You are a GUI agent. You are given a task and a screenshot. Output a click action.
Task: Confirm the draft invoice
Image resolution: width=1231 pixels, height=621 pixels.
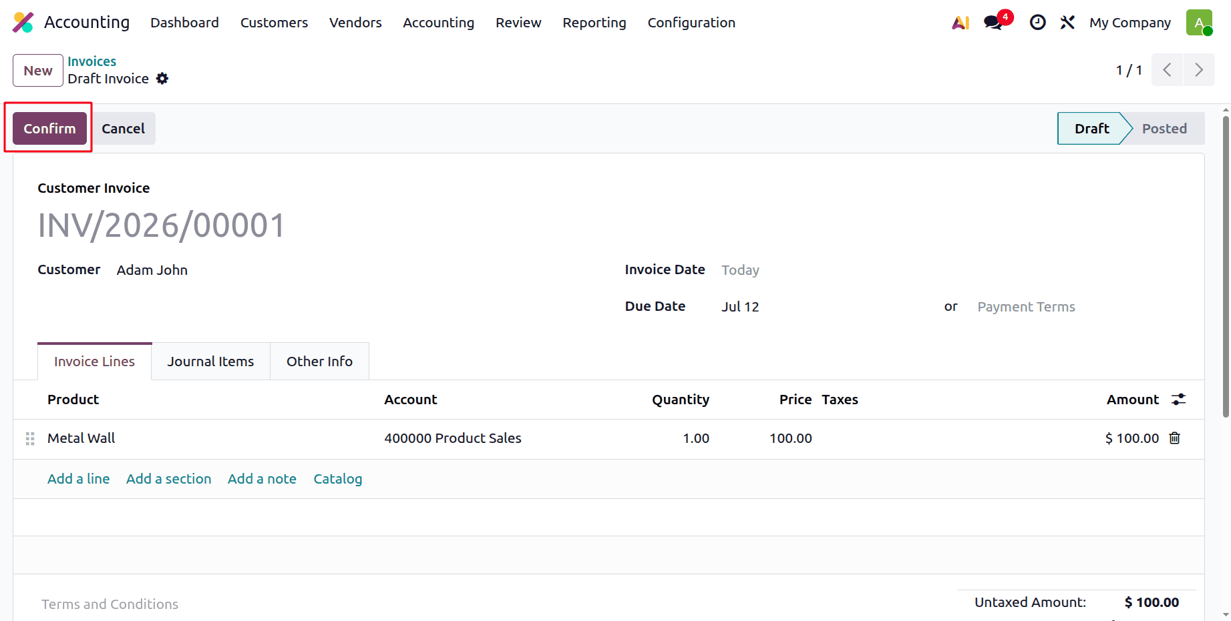point(49,129)
